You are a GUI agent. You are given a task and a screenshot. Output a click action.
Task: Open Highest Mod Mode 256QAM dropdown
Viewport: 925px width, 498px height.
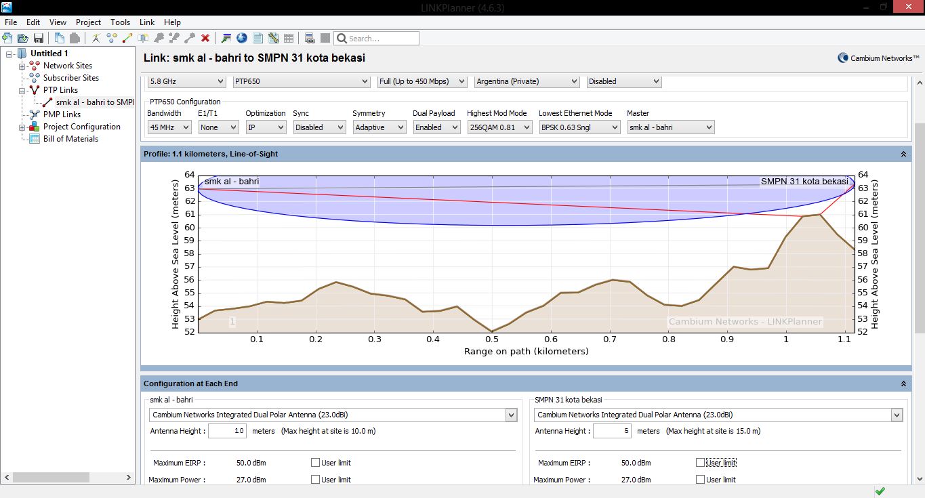pos(499,127)
